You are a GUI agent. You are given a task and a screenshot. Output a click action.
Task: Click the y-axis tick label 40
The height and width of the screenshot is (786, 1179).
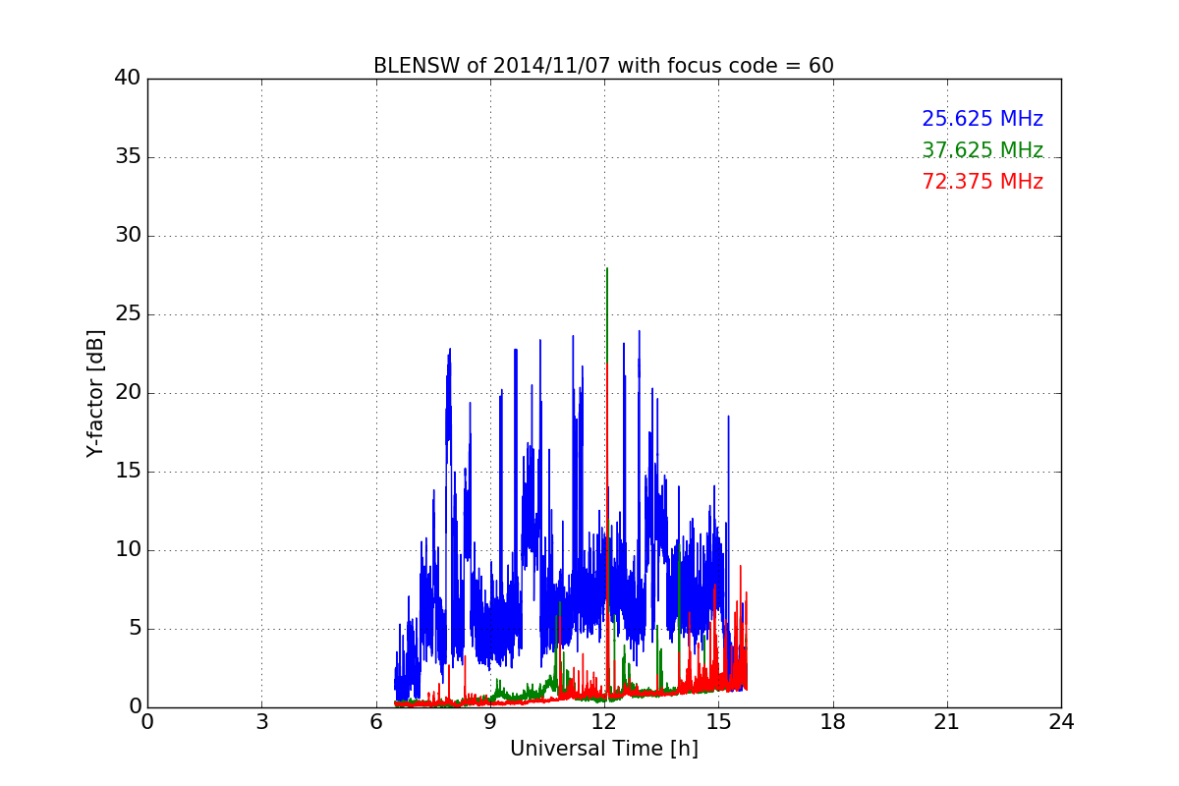[128, 78]
